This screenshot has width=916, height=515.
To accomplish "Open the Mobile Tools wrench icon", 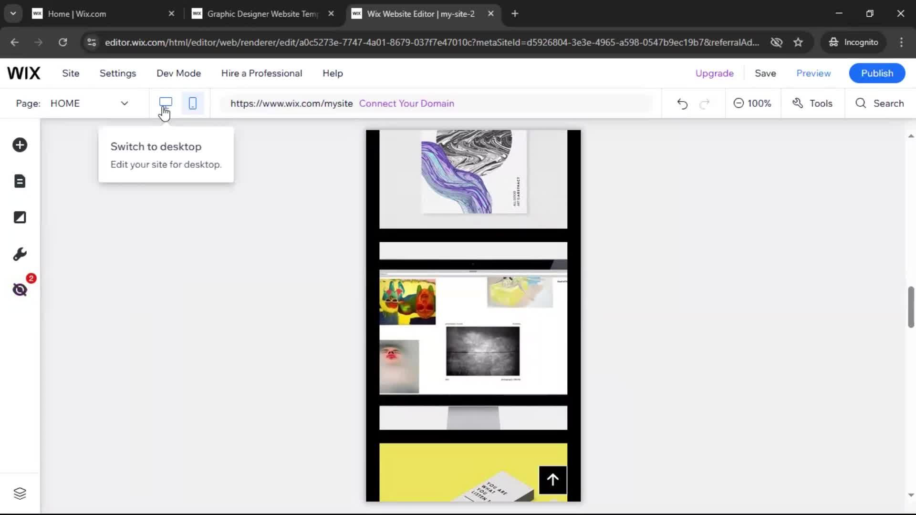I will coord(20,254).
